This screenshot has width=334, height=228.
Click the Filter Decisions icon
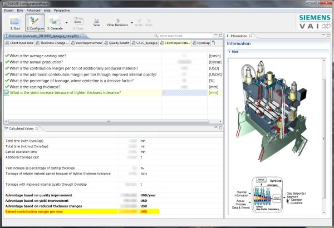click(117, 21)
